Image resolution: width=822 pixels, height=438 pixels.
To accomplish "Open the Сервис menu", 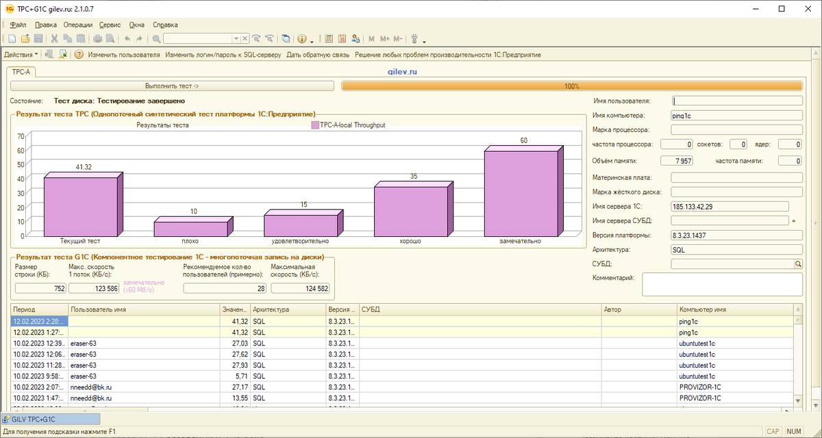I will pyautogui.click(x=110, y=25).
